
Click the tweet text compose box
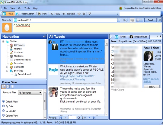click(x=87, y=28)
